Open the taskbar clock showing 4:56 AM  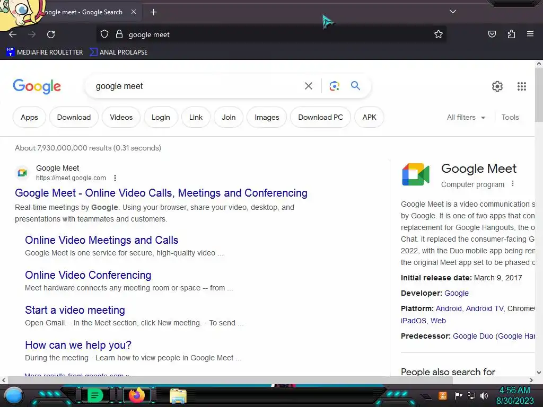point(515,396)
